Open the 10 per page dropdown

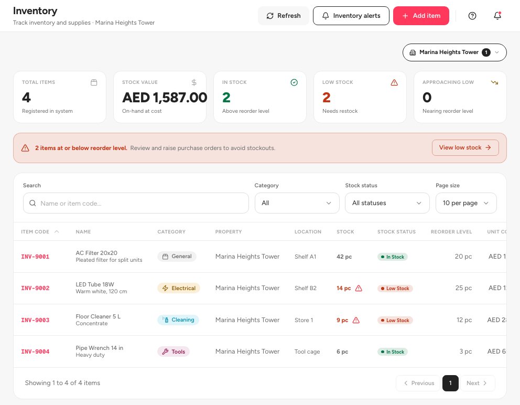466,203
